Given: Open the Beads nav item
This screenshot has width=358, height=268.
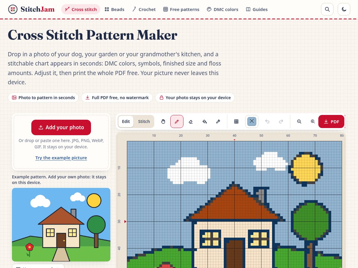Looking at the screenshot, I should click(x=115, y=9).
